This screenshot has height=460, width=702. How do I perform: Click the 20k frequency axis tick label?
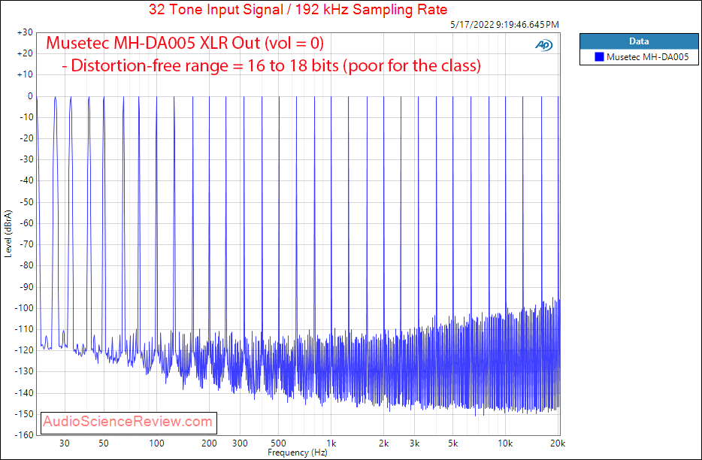[x=558, y=443]
